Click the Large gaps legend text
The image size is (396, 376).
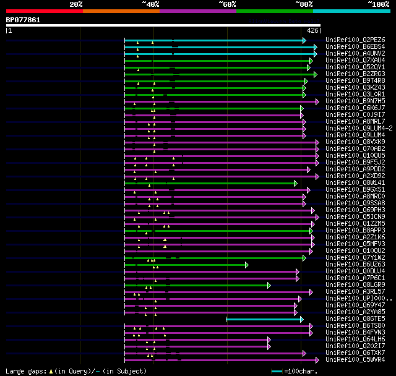[x=76, y=371]
